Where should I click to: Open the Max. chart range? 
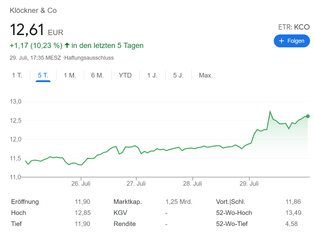206,75
